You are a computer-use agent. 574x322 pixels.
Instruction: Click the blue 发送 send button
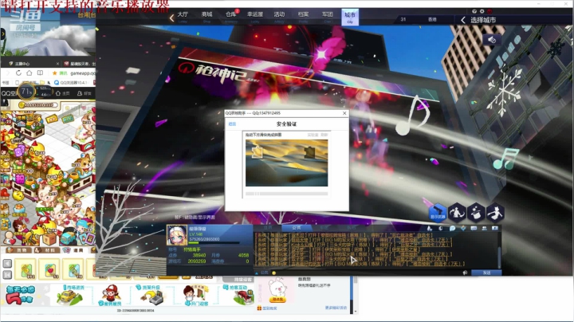(486, 273)
